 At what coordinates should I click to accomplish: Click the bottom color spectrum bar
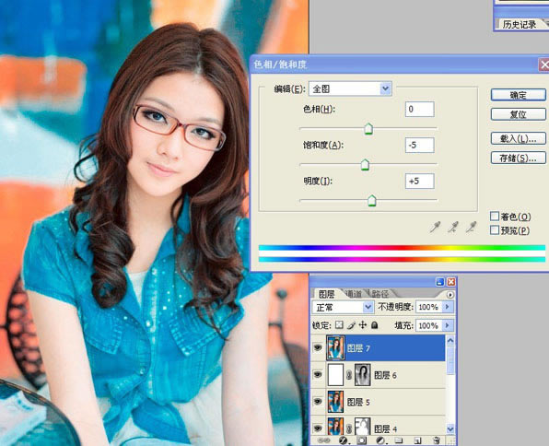tap(402, 259)
